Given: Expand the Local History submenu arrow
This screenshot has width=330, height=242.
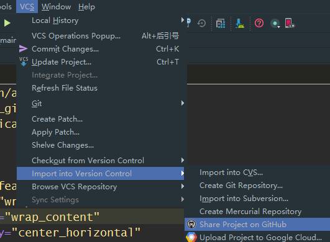Looking at the screenshot, I should point(183,20).
